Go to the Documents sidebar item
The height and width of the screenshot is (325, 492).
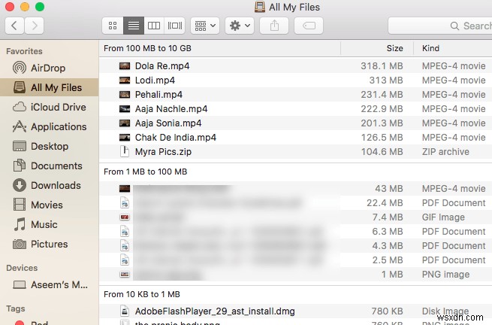click(56, 166)
